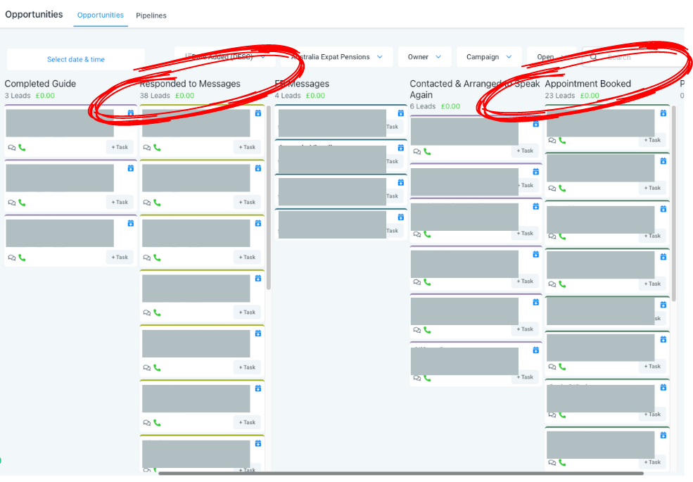
Task: Open the Date Added sort dropdown
Action: point(225,56)
